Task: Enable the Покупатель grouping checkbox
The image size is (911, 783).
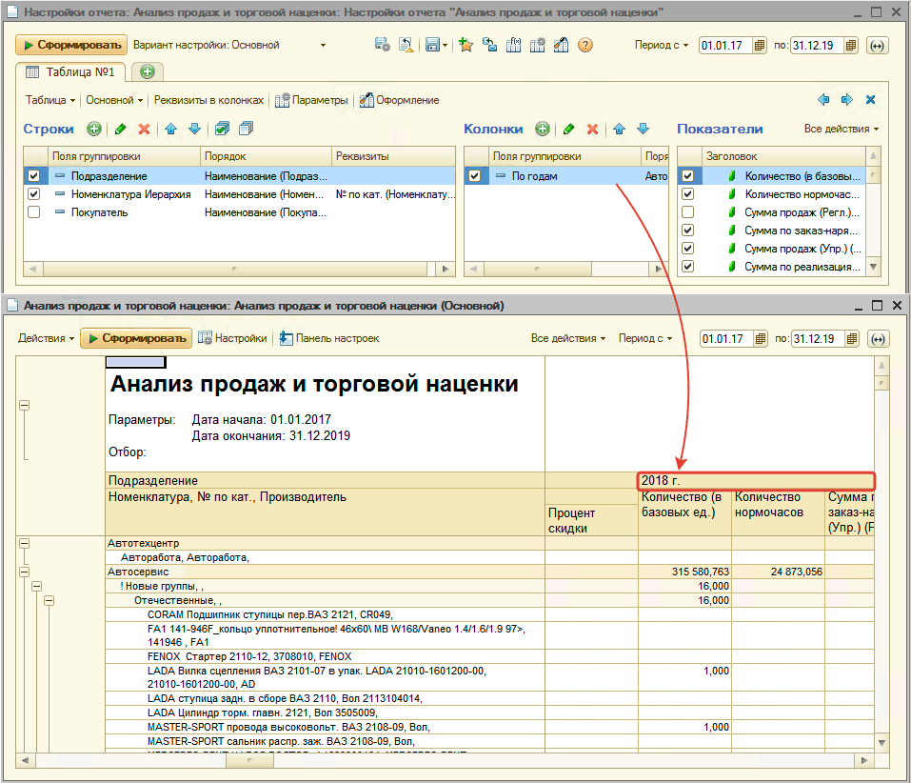Action: tap(33, 211)
